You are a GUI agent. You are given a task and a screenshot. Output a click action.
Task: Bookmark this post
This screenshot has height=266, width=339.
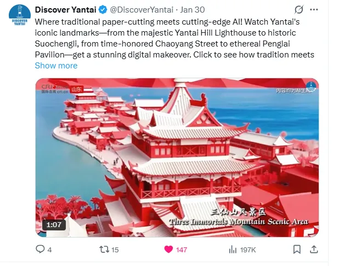(x=297, y=250)
